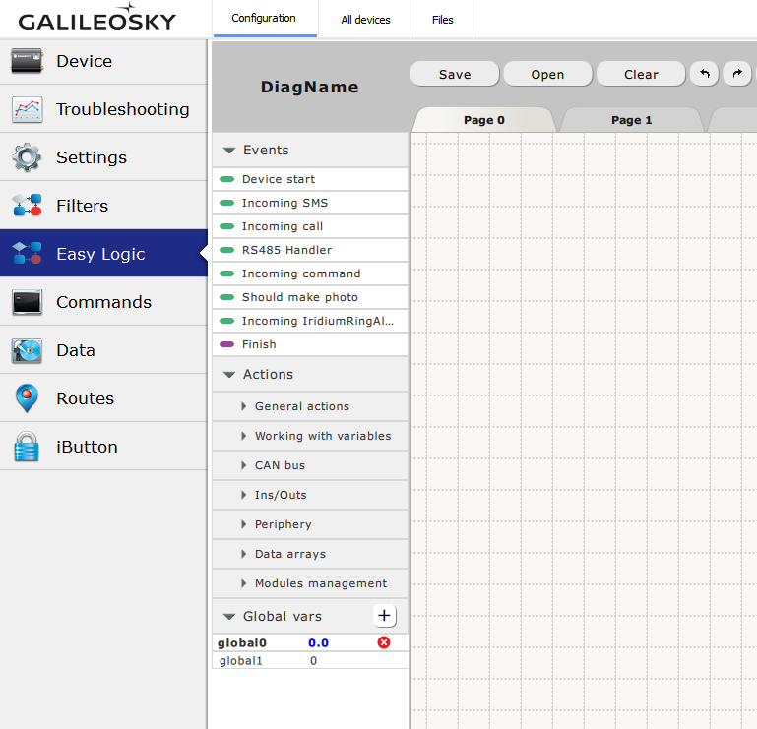Viewport: 757px width, 729px height.
Task: Click the undo arrow button
Action: click(x=704, y=74)
